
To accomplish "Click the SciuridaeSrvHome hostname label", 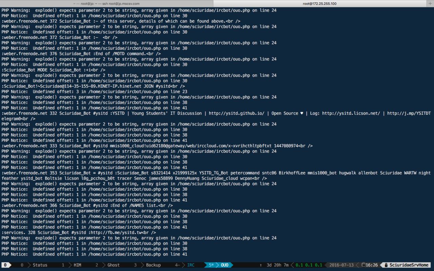I will 409,265.
